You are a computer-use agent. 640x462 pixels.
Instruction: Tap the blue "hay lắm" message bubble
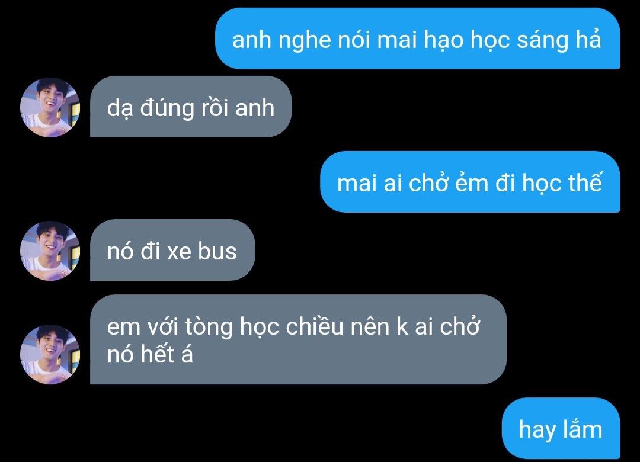tap(561, 428)
